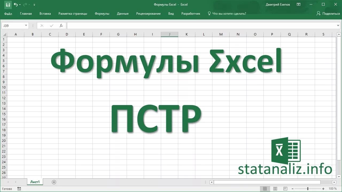
Task: Click the horizontal scrollbar thumb
Action: [x=267, y=182]
